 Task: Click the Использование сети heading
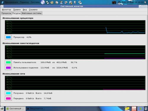(14, 74)
